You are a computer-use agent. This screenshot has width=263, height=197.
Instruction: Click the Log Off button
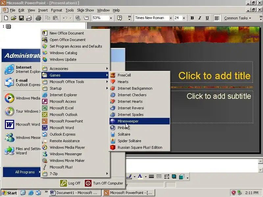click(x=70, y=183)
